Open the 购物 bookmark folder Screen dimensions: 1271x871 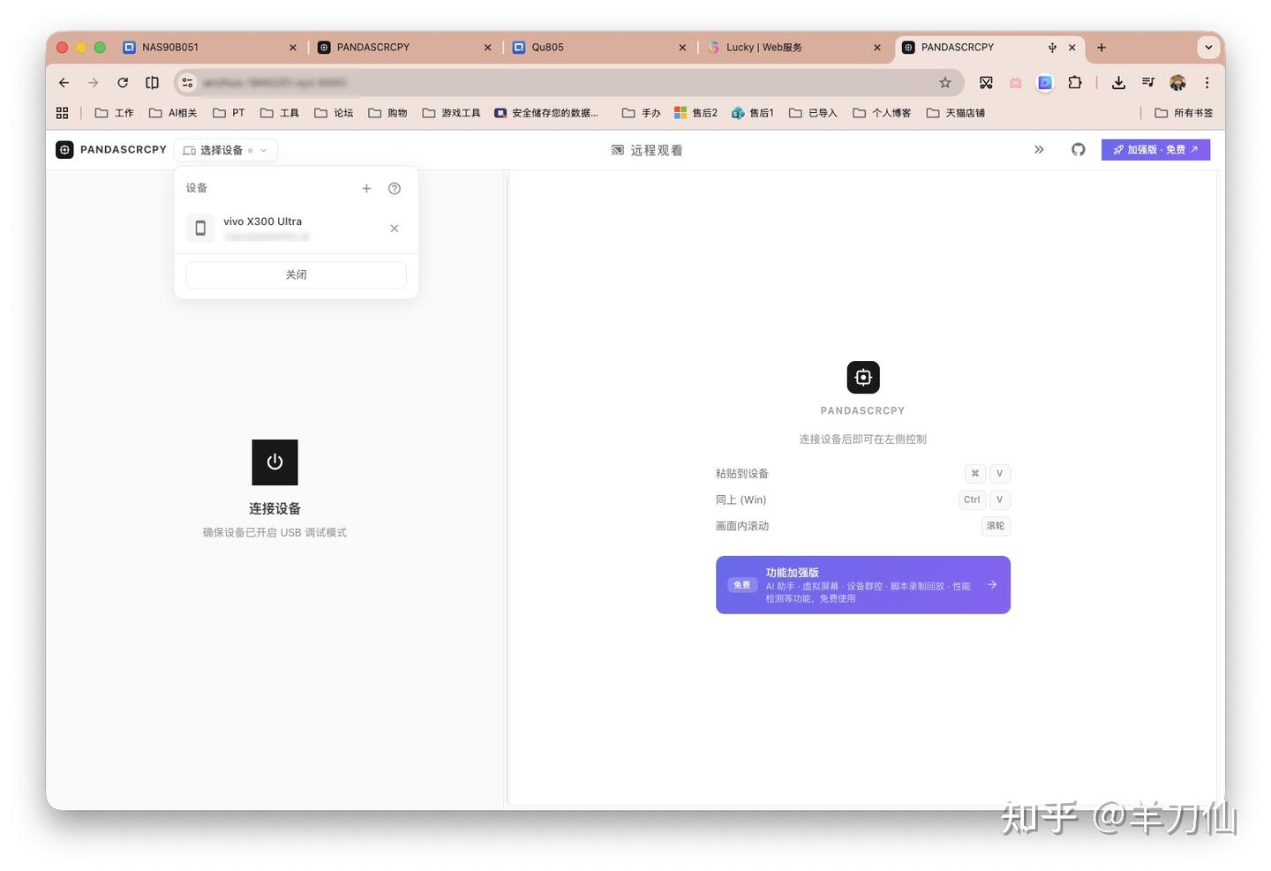[387, 113]
